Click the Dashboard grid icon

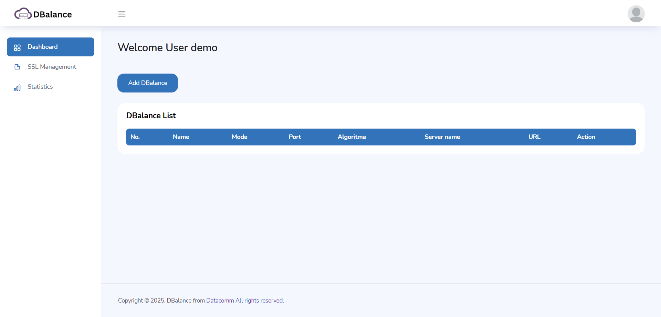pyautogui.click(x=17, y=47)
